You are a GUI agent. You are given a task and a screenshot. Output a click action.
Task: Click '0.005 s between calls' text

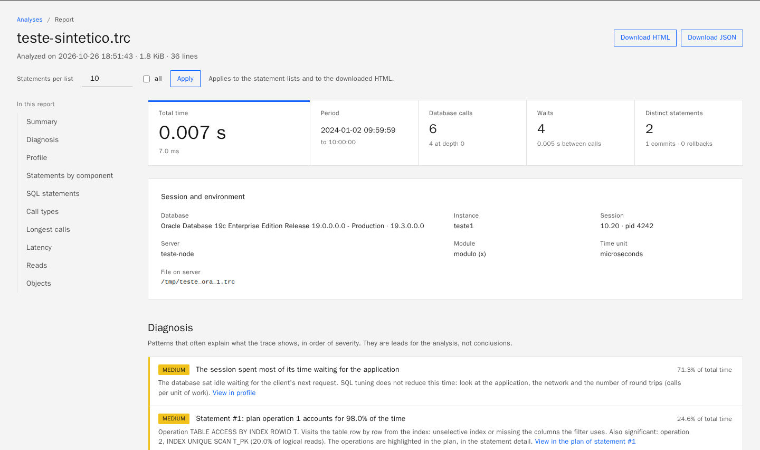[569, 144]
